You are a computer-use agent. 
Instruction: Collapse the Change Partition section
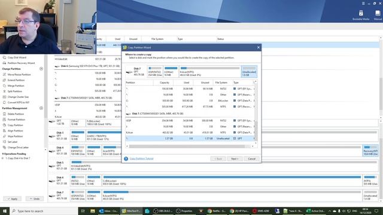point(41,69)
